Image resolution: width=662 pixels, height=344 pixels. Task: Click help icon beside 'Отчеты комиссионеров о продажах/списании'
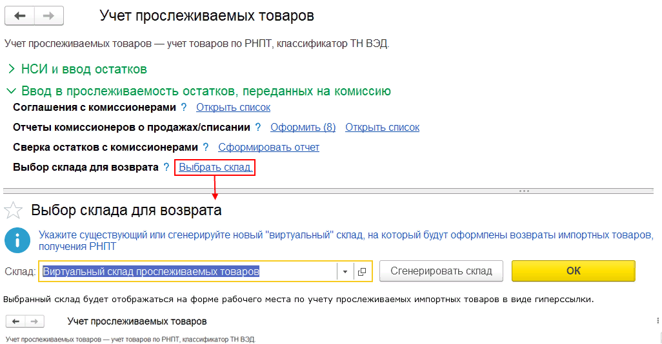(x=258, y=128)
